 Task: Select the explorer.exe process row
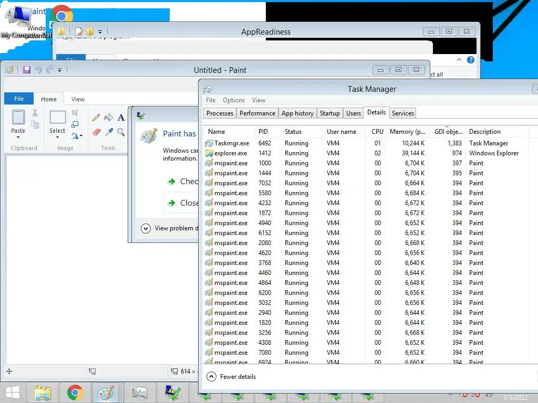coord(370,153)
